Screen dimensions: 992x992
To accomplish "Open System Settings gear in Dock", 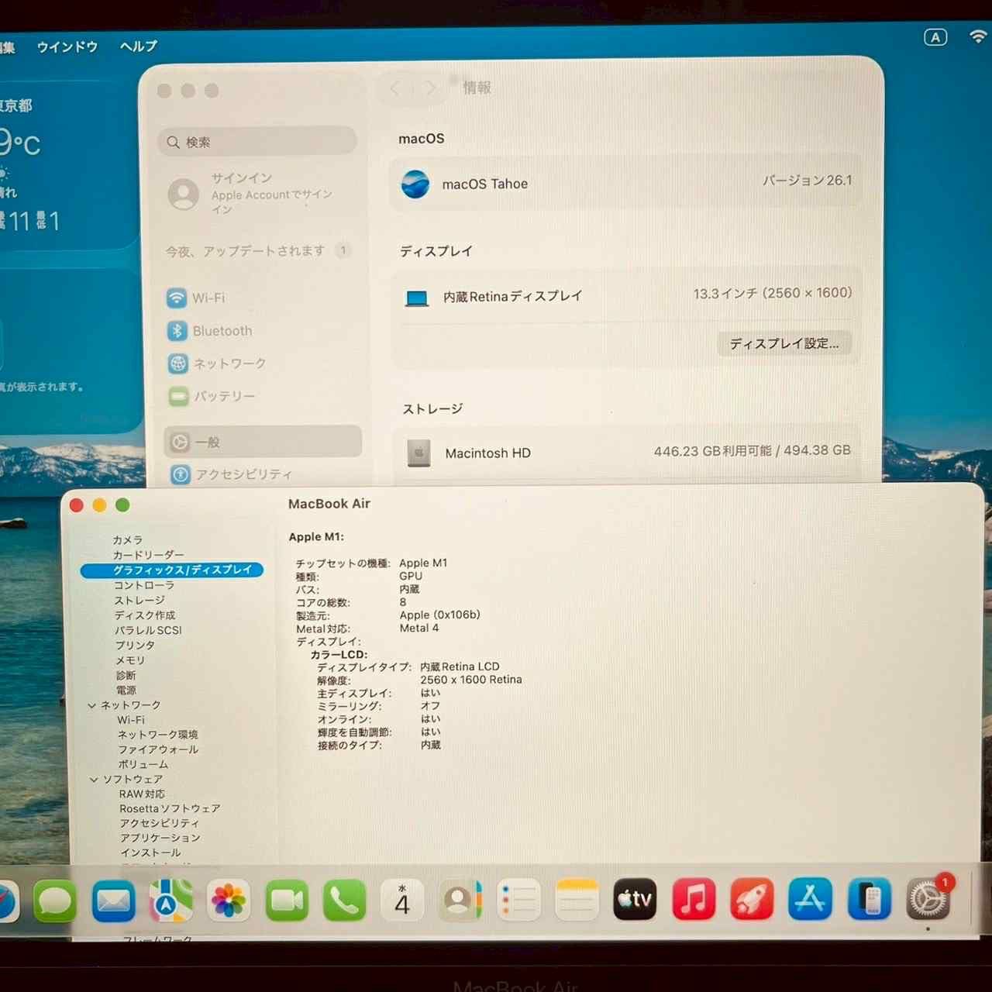I will click(928, 899).
